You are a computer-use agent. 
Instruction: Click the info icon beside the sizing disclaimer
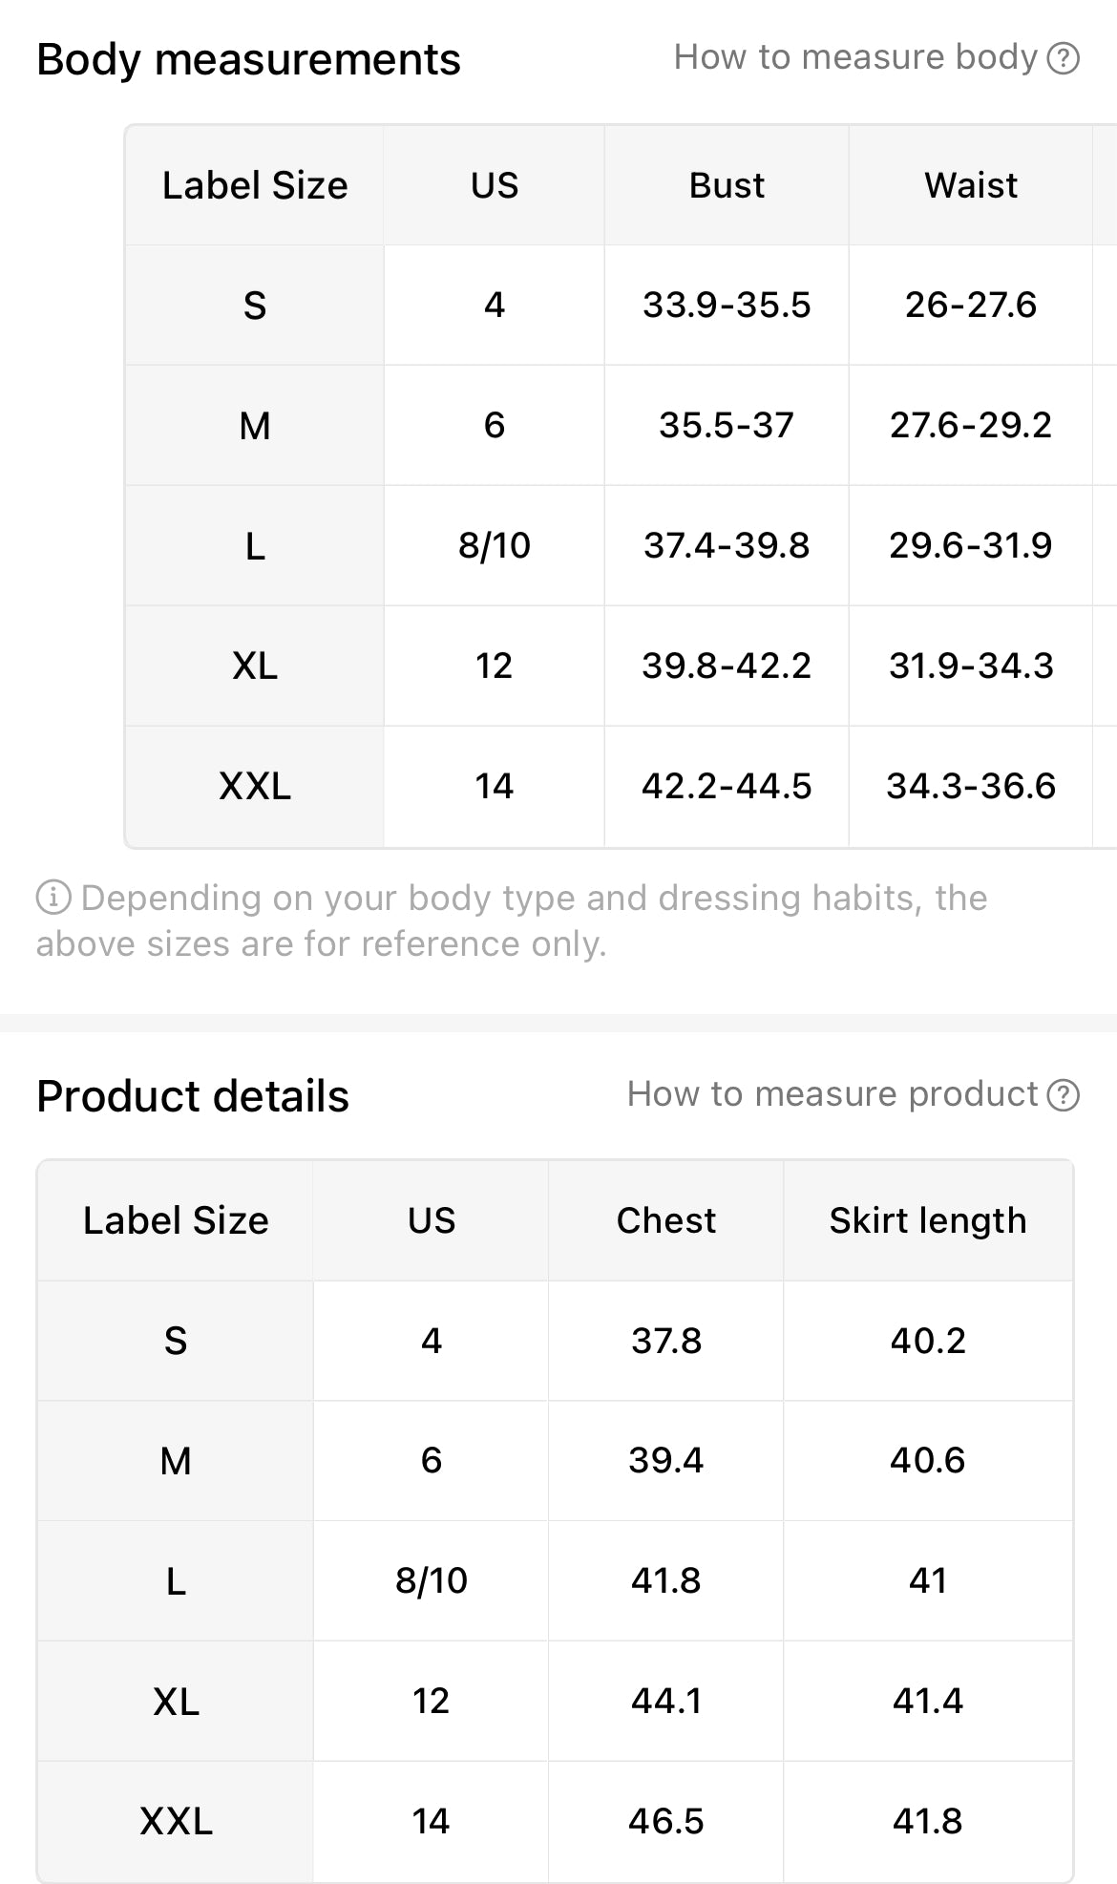coord(53,898)
